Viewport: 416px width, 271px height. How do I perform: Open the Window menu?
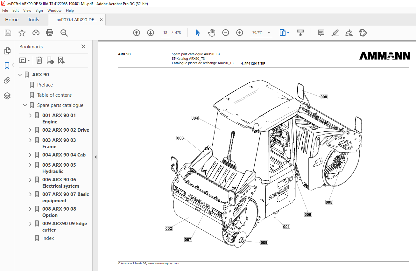(54, 10)
